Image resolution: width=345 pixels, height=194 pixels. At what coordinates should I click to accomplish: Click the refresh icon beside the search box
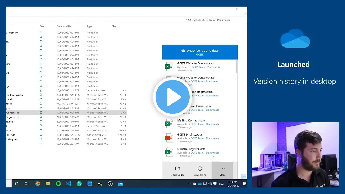tap(189, 20)
